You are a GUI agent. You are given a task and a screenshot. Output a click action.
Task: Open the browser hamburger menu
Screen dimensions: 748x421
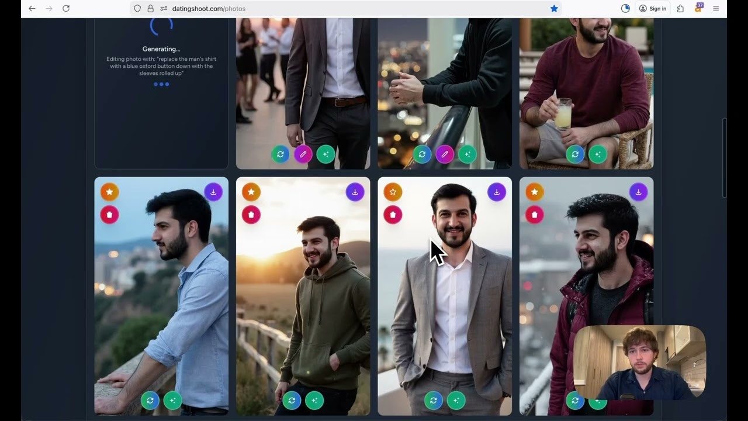716,9
